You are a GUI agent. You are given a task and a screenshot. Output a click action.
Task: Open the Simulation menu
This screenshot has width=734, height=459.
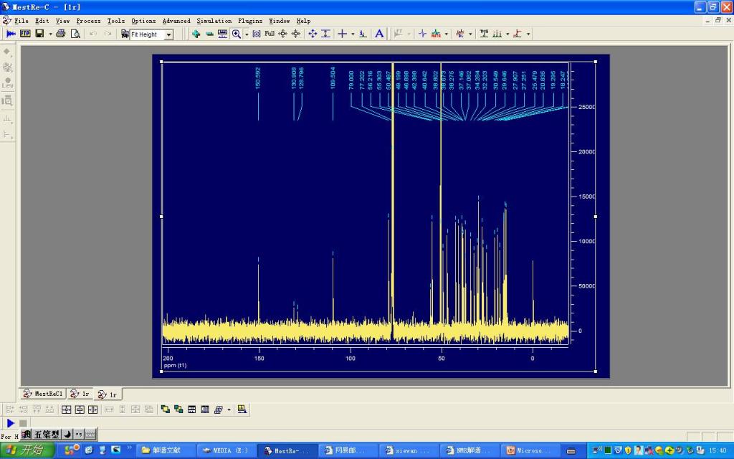(214, 21)
